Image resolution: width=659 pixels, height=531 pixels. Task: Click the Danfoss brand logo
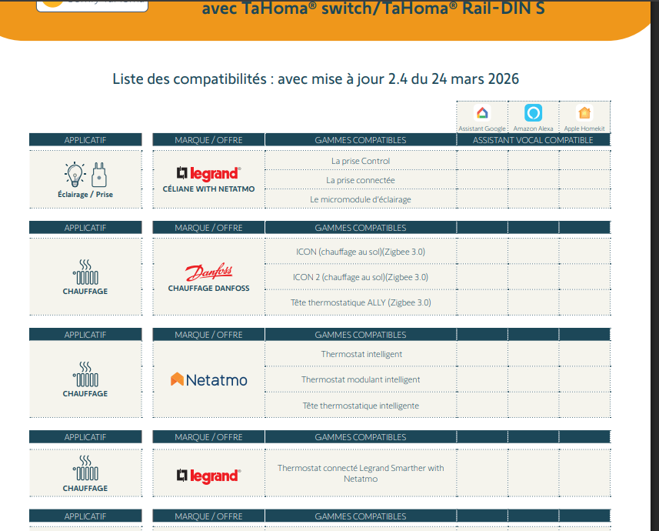[x=208, y=272]
